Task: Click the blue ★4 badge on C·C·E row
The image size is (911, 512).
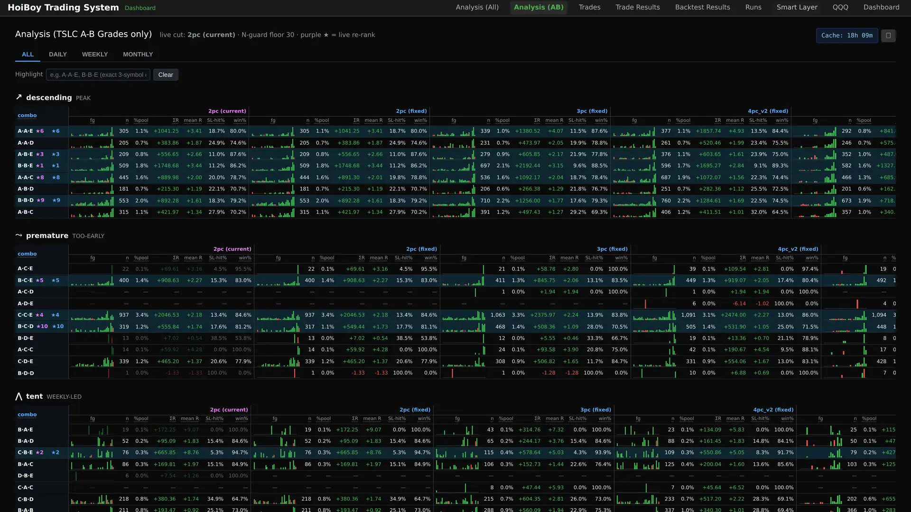Action: 56,315
